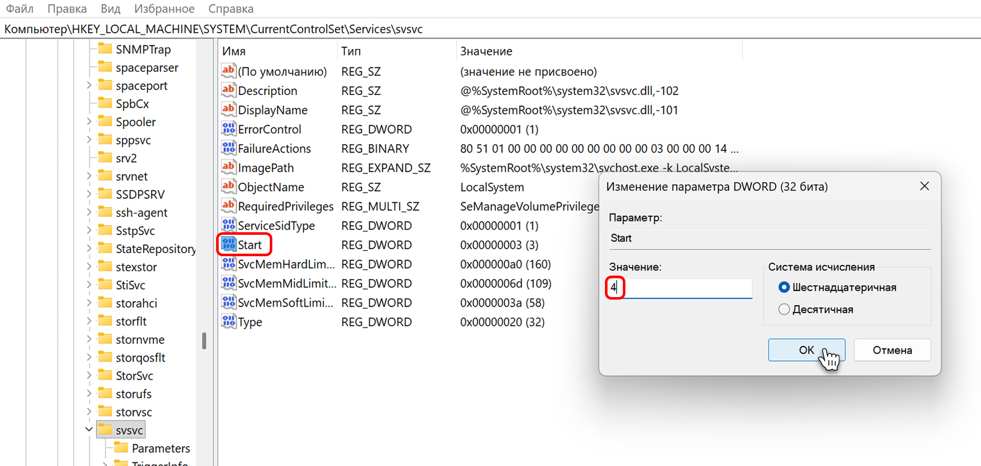This screenshot has height=466, width=981.
Task: Expand the spaceport tree key
Action: pos(89,85)
